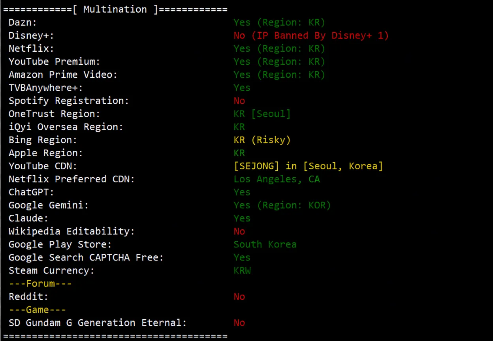Screen dimensions: 493x341
Task: Click the YouTube CDN SEJONG result
Action: 308,166
